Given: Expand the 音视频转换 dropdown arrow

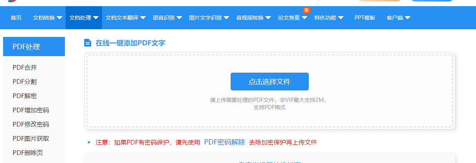Looking at the screenshot, I should 268,18.
